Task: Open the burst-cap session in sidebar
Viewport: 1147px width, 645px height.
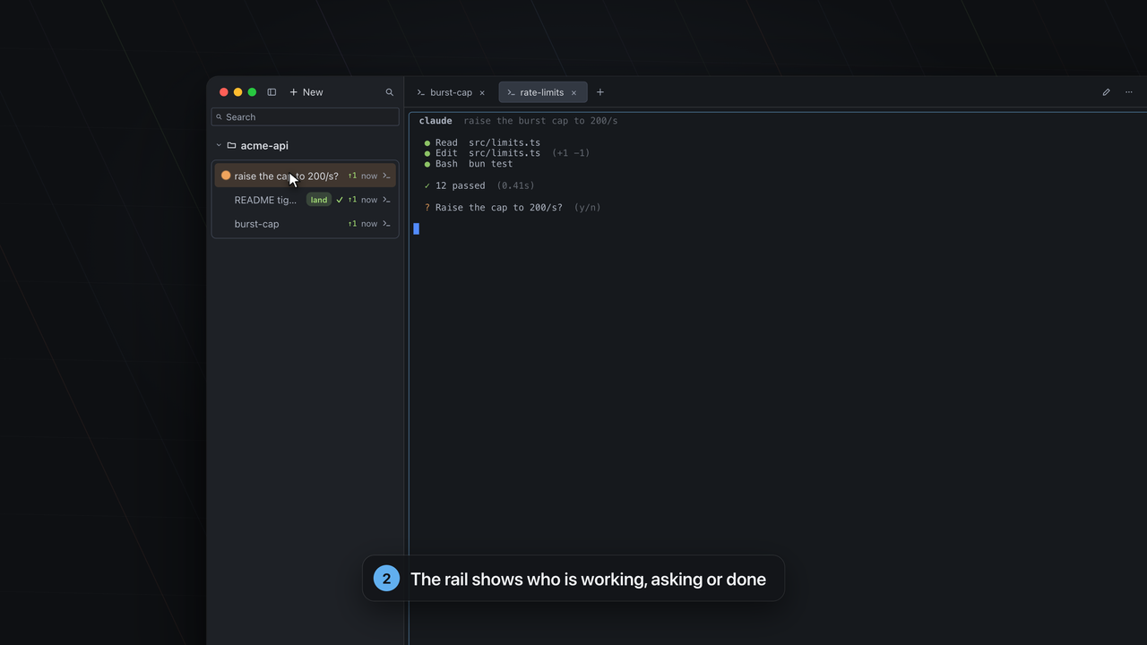Action: (x=306, y=224)
